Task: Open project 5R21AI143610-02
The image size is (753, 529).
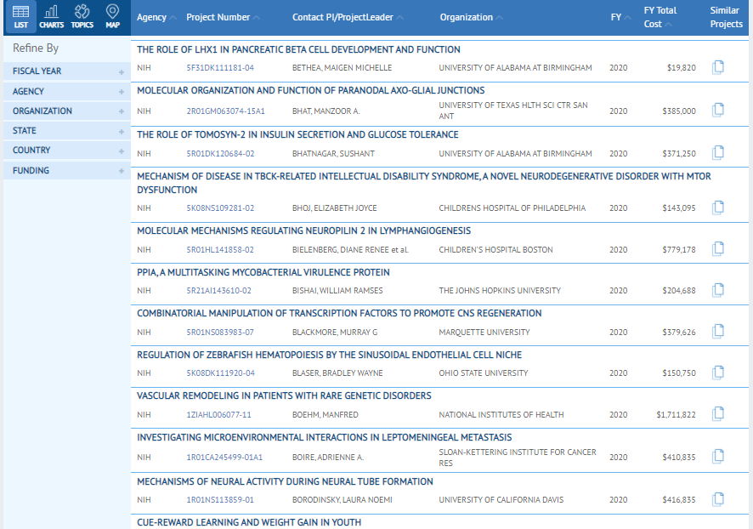Action: (219, 291)
